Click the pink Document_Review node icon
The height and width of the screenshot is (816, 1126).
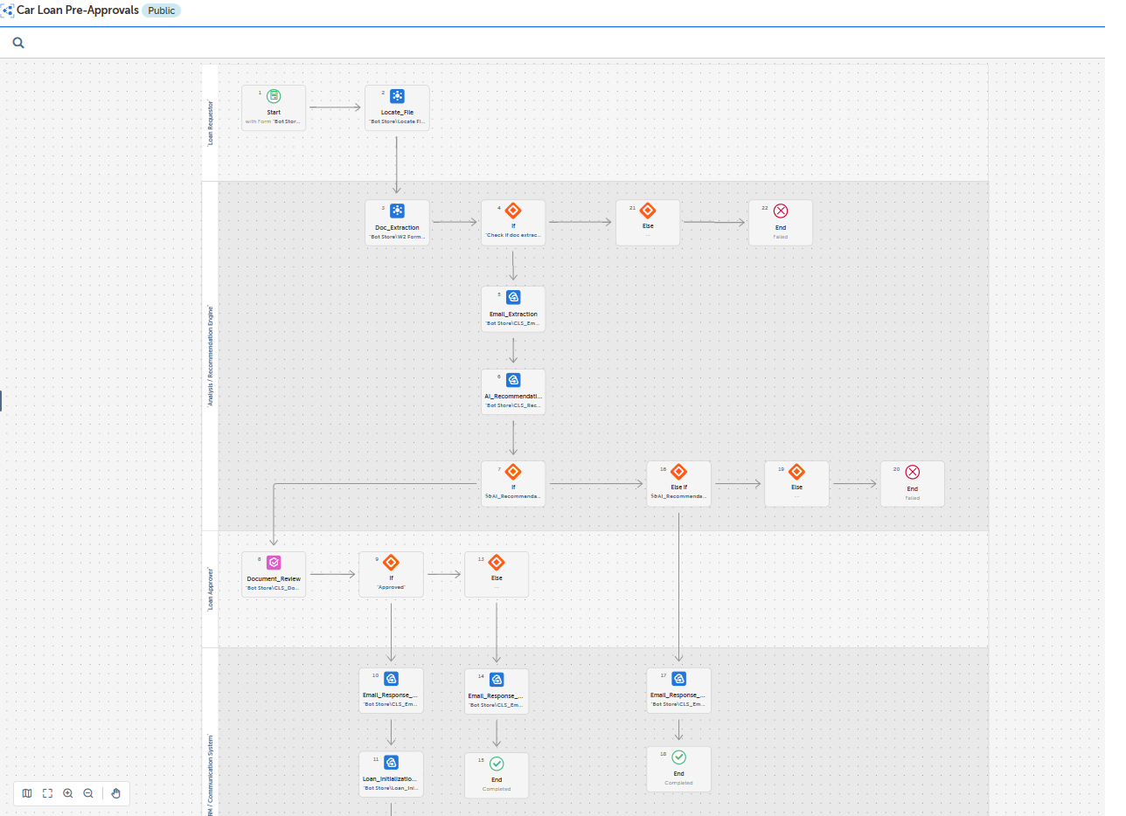coord(274,563)
